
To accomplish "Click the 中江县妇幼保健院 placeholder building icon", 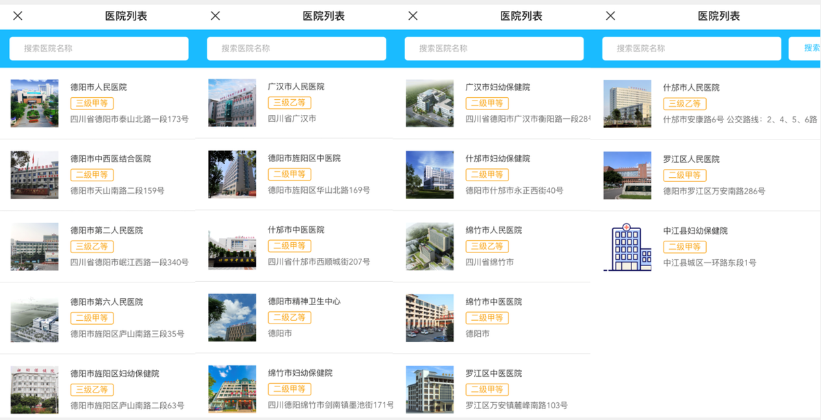I will [x=627, y=246].
